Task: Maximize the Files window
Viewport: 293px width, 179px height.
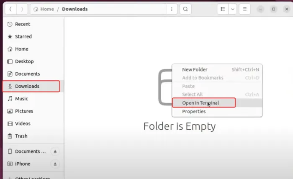Action: click(274, 9)
